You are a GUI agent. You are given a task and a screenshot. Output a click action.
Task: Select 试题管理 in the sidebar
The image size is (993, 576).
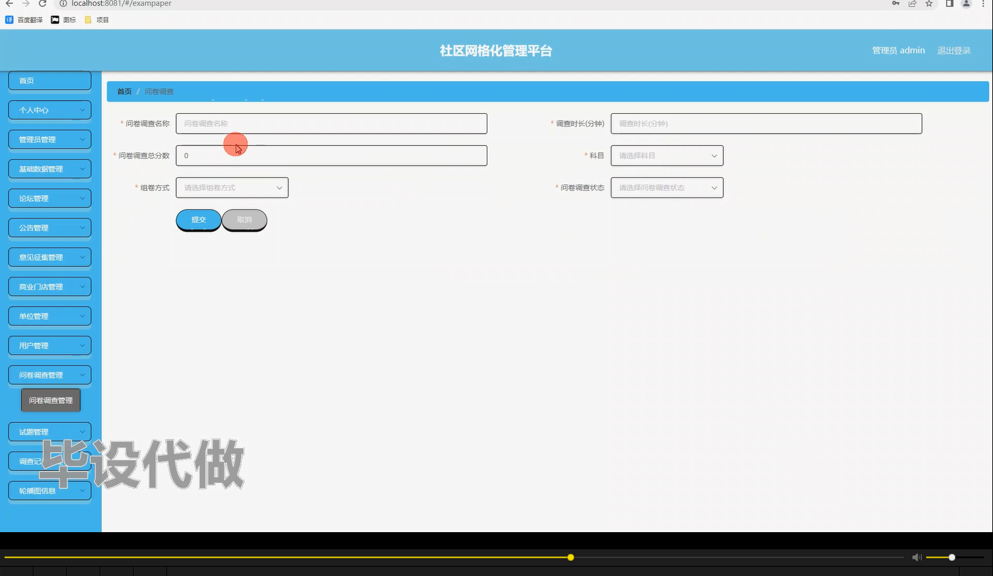click(x=49, y=431)
